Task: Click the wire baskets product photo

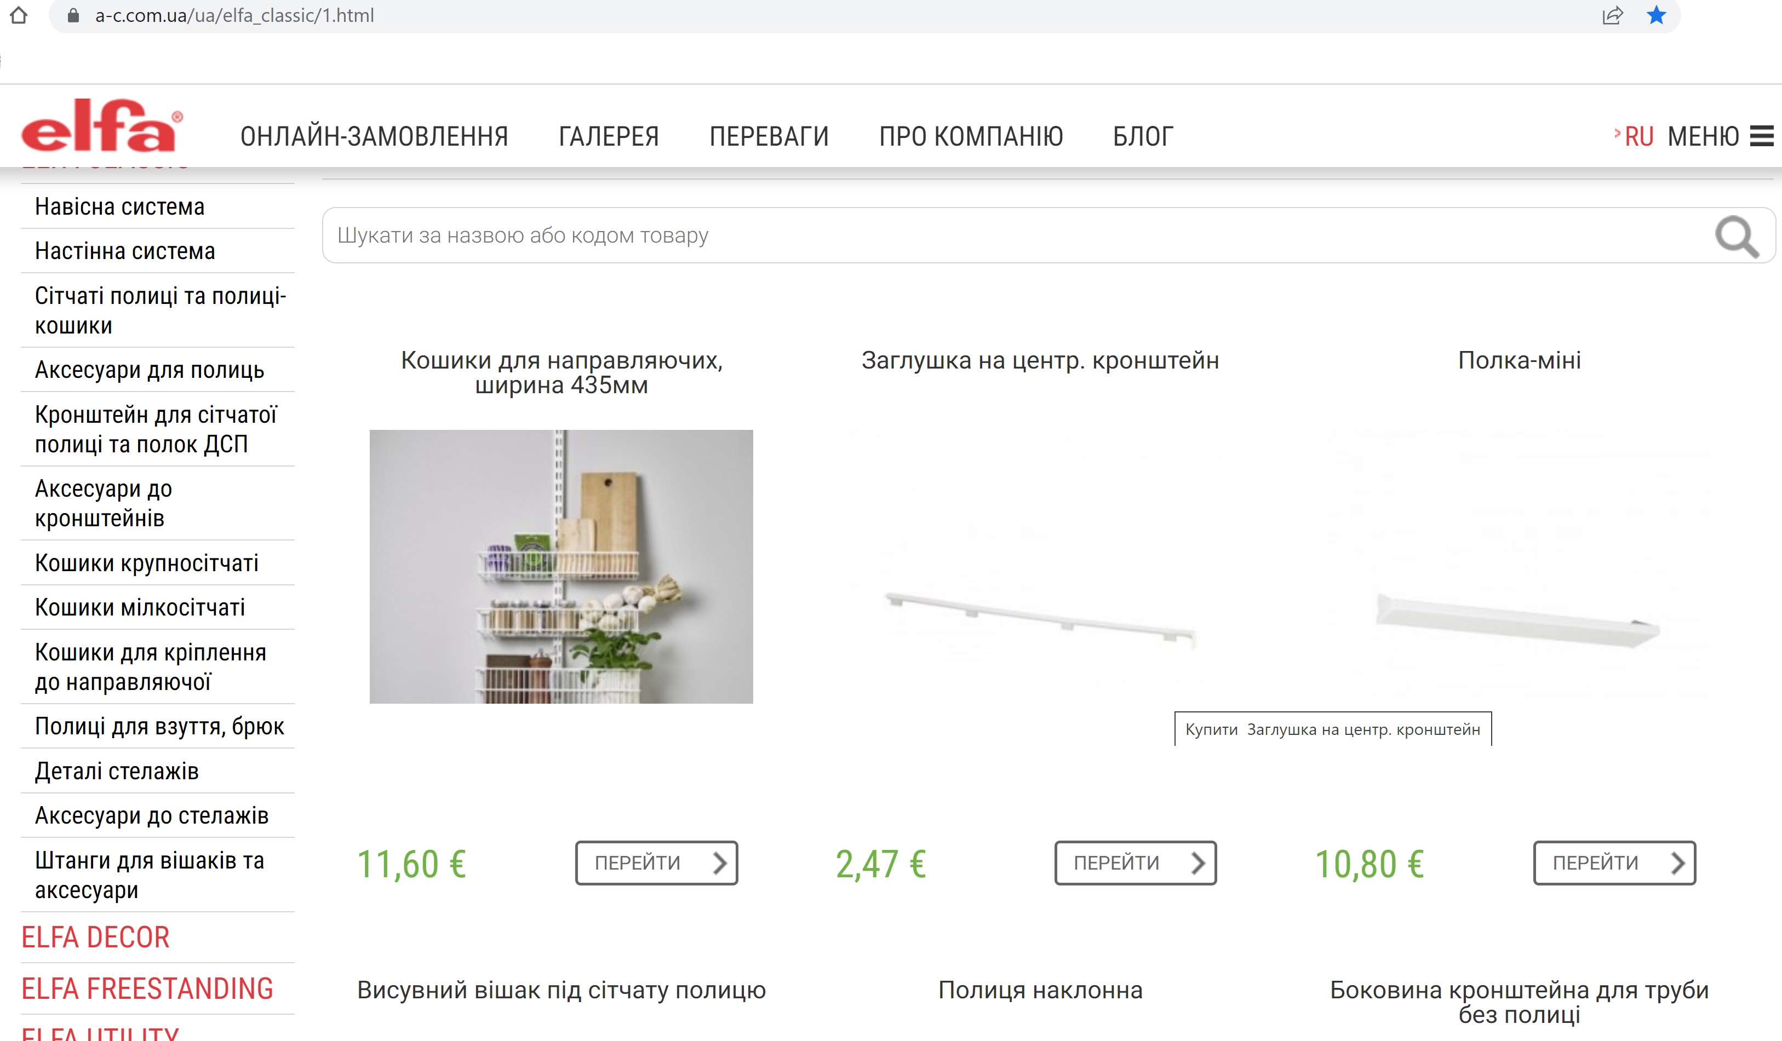Action: pos(561,566)
